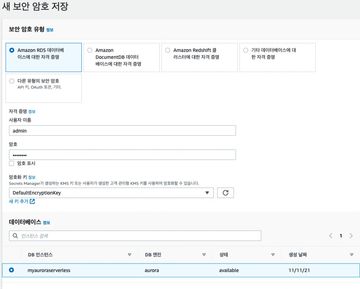360x289 pixels.
Task: Select Amazon Redshift 클러스터 credentials option
Action: point(168,50)
